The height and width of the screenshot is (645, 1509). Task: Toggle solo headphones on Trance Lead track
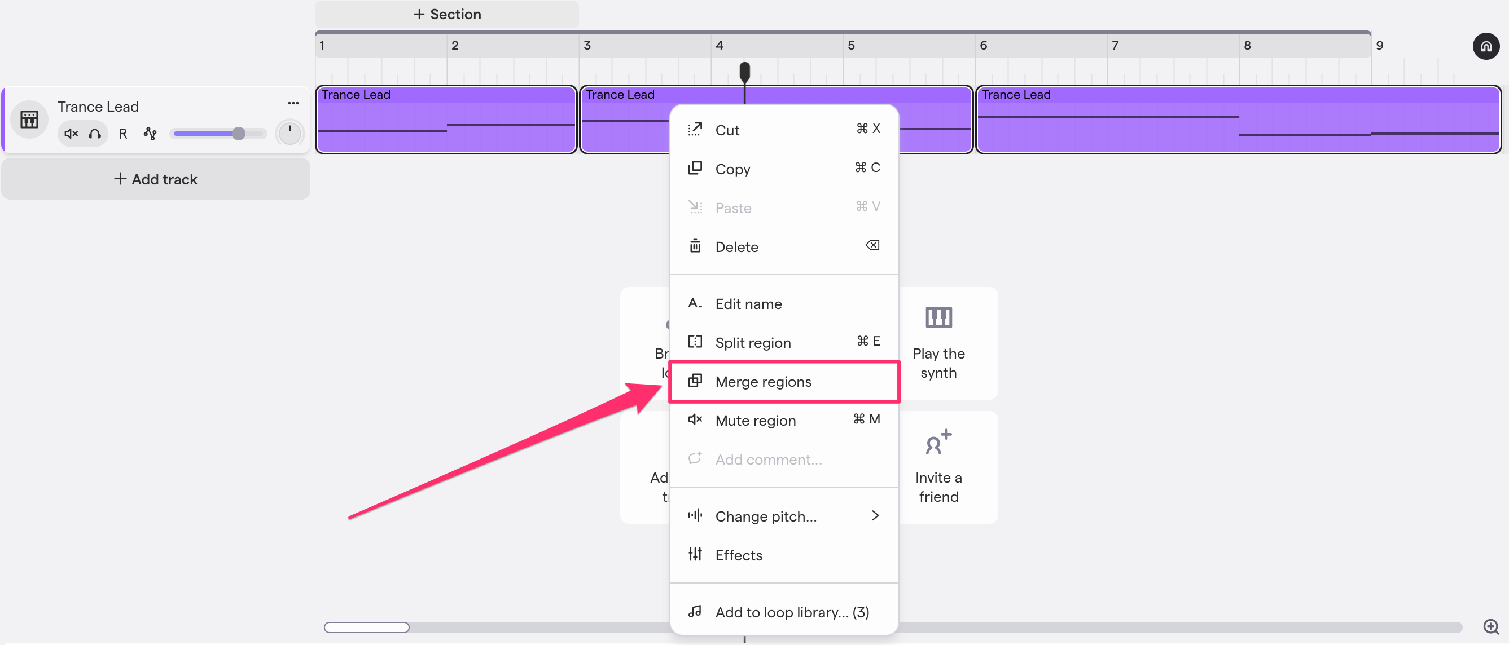tap(95, 134)
